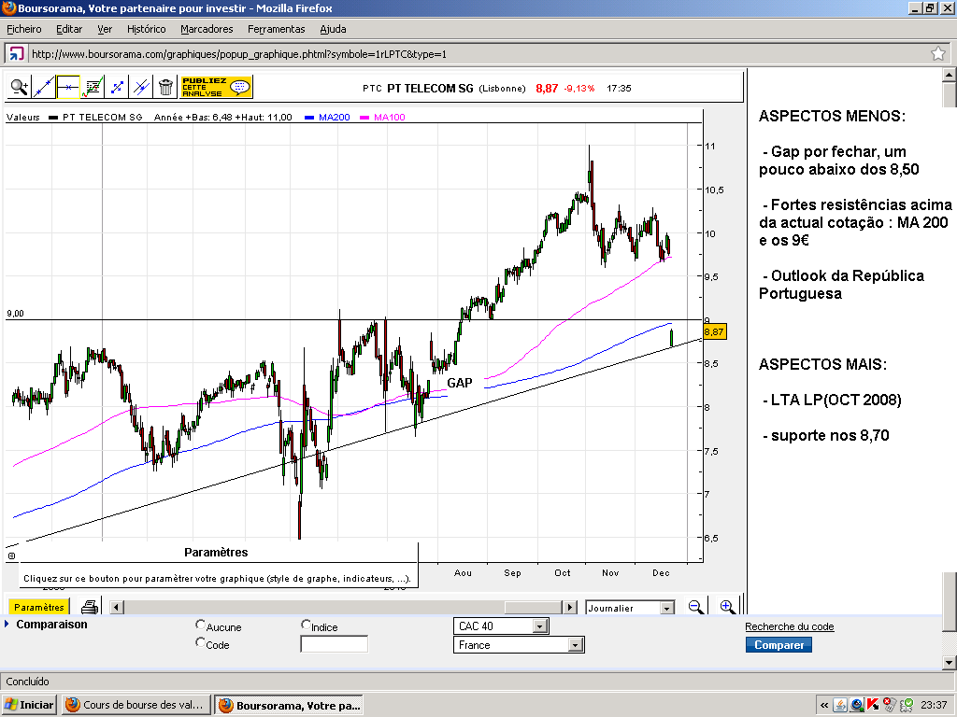Select the move points tool
The height and width of the screenshot is (717, 957).
point(117,87)
